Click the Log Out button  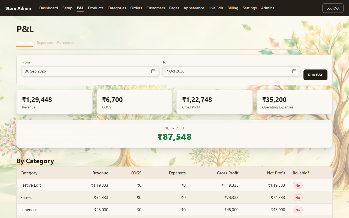coord(333,8)
